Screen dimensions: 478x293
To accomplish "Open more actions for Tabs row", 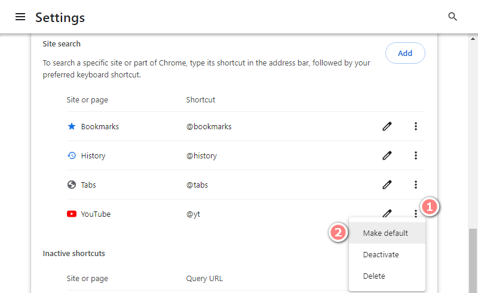I will [415, 185].
